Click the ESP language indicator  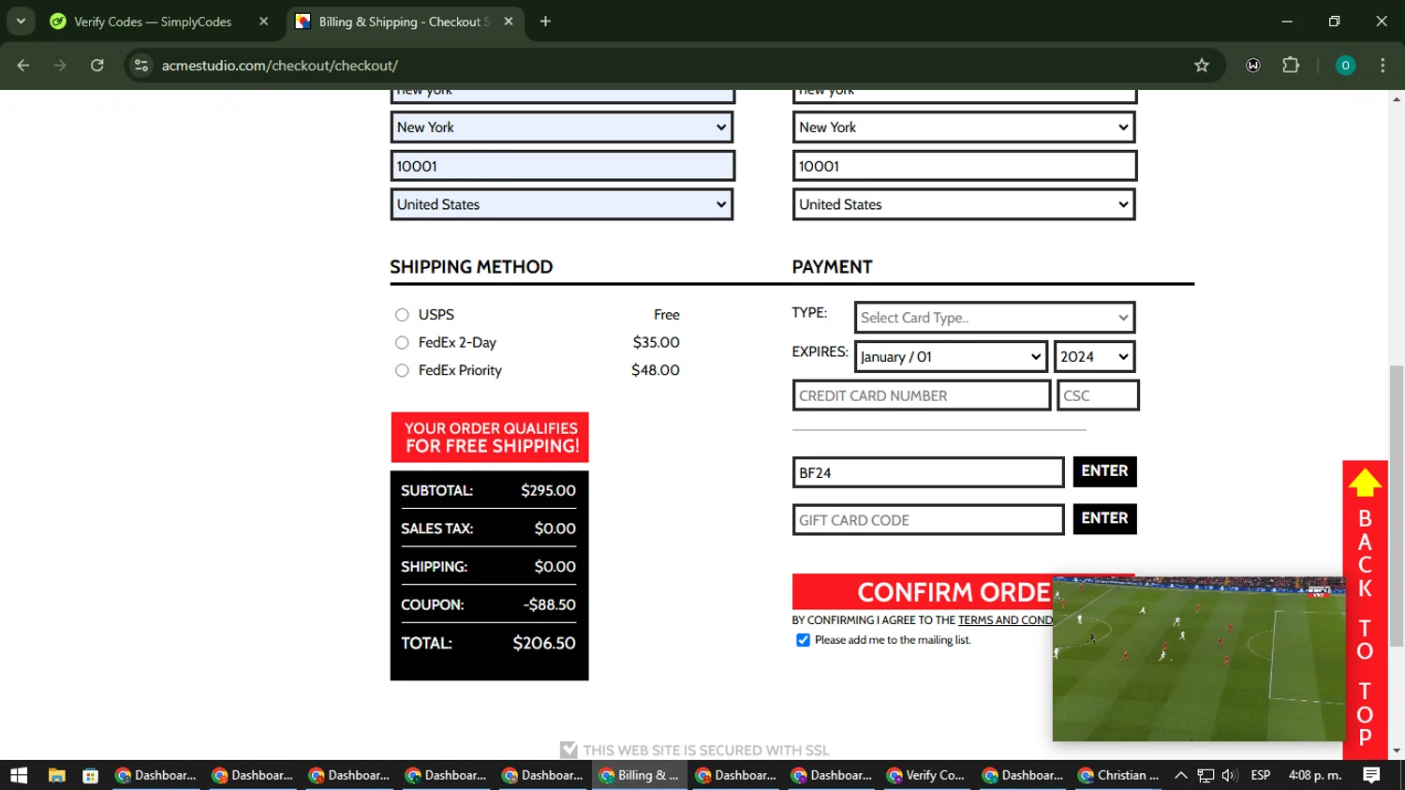tap(1261, 775)
